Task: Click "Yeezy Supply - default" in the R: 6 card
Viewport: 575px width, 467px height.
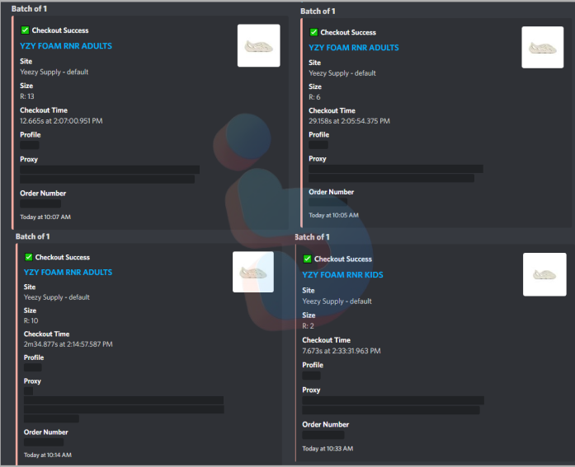Action: point(342,73)
